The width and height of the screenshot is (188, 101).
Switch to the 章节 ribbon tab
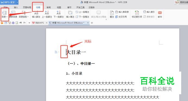click(x=69, y=7)
